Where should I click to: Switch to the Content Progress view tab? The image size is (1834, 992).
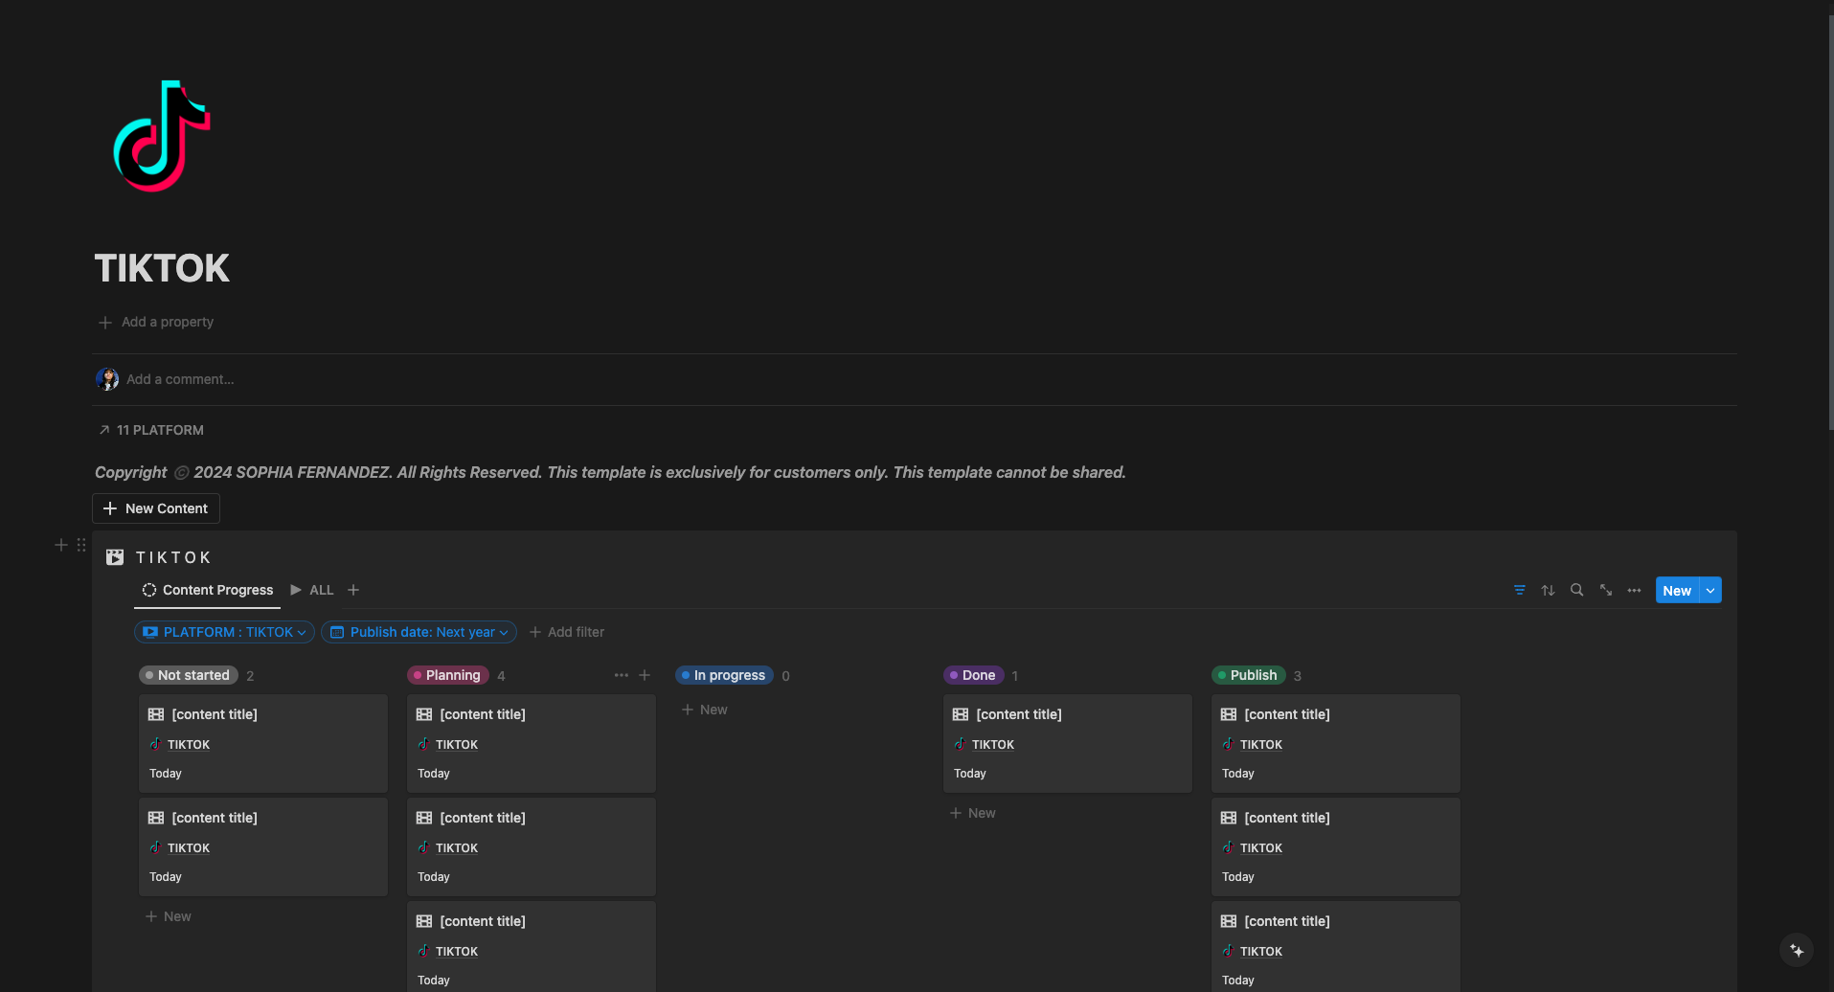coord(208,590)
